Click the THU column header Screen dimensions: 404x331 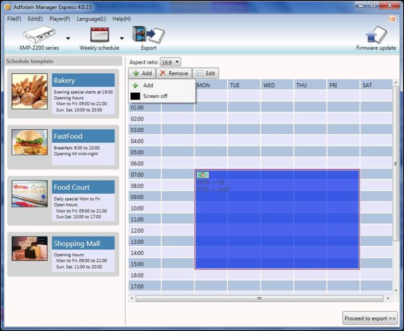point(310,85)
